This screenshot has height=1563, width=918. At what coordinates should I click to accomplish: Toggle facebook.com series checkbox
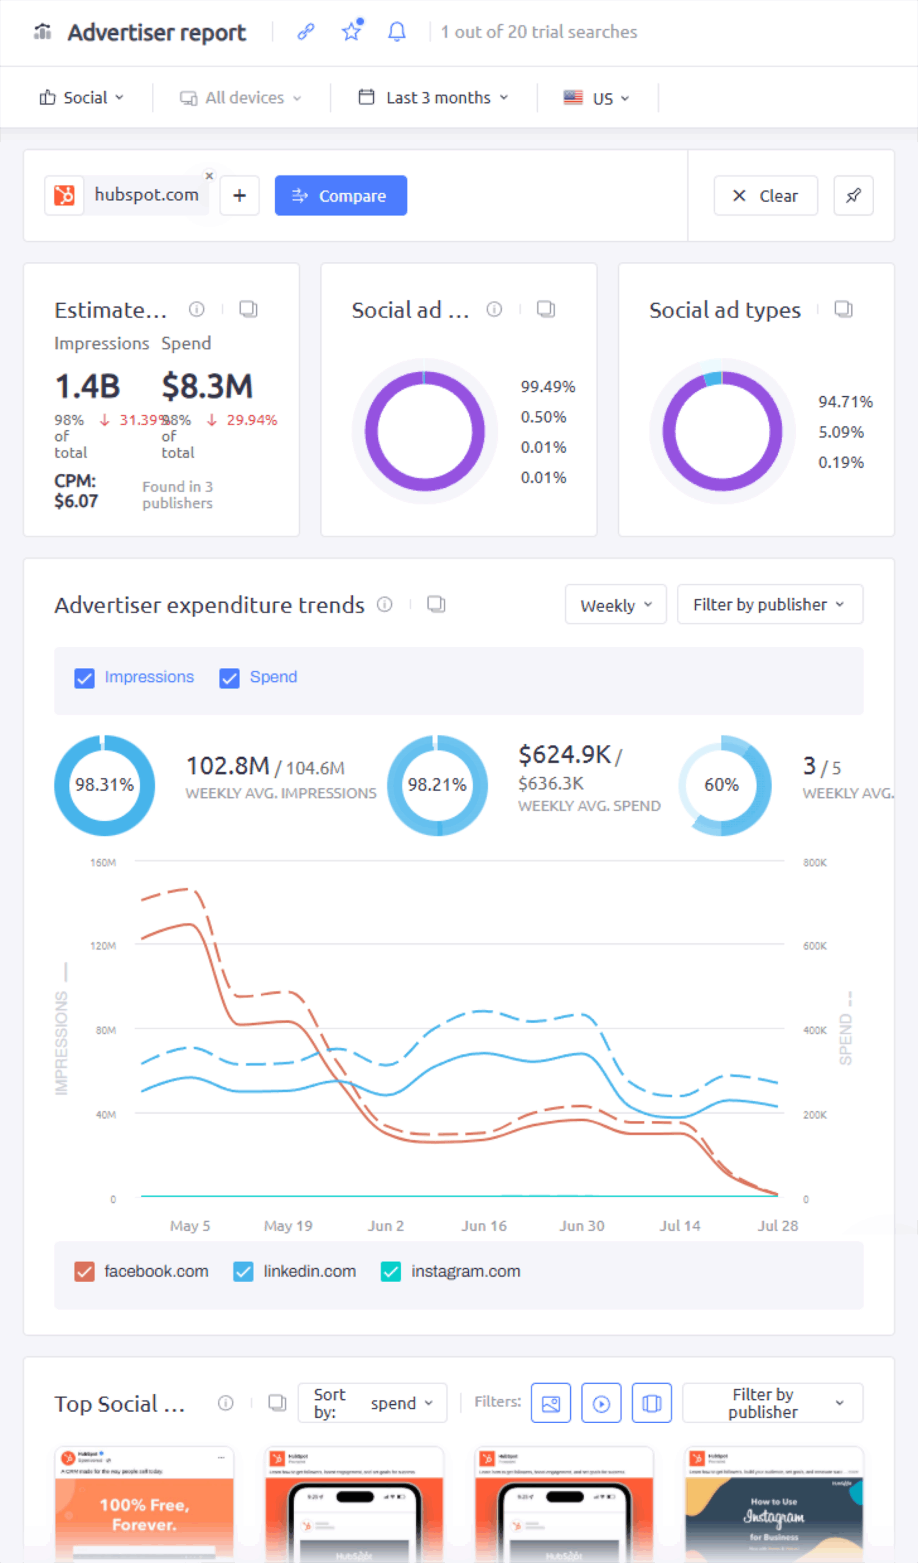[84, 1272]
